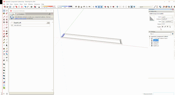Click the Outliner Filter field

[162, 34]
